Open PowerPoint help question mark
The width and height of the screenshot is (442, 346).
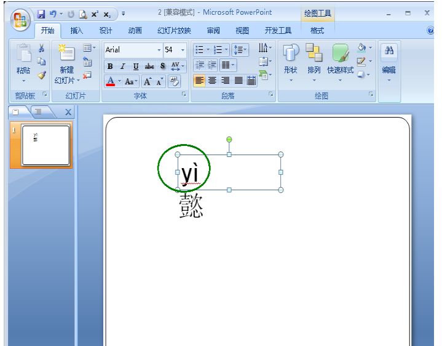430,30
